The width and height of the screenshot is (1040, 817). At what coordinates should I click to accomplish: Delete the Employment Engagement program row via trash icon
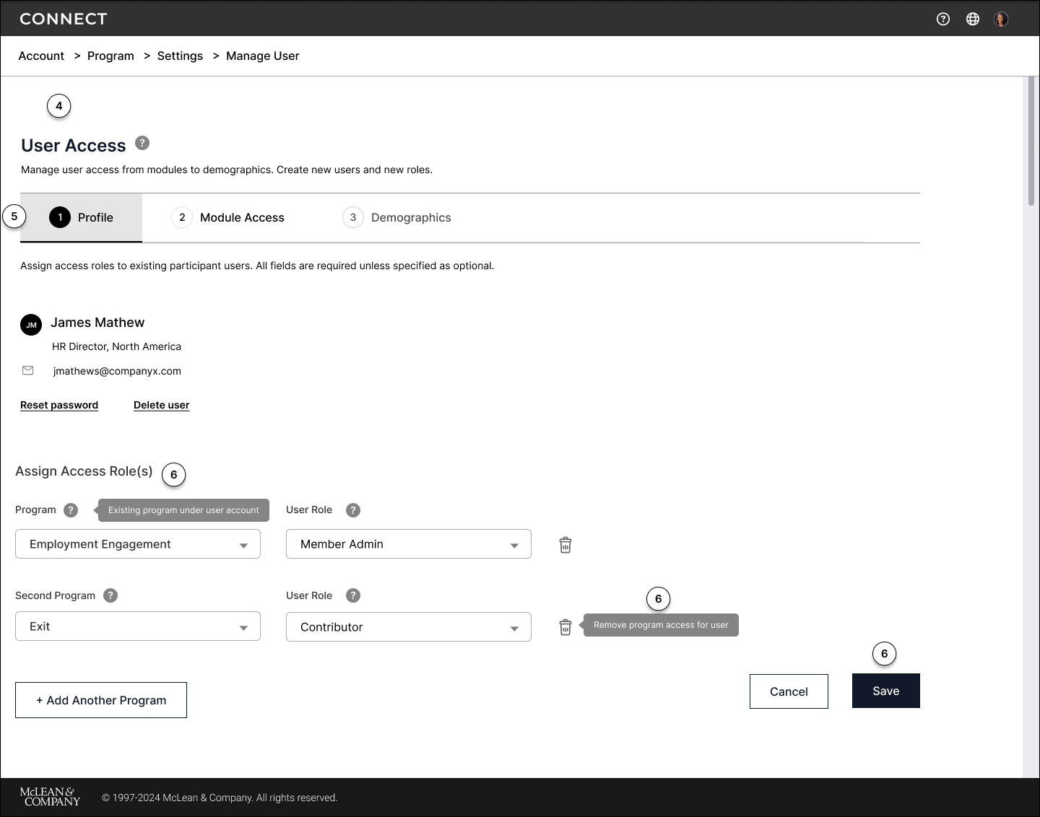coord(565,545)
